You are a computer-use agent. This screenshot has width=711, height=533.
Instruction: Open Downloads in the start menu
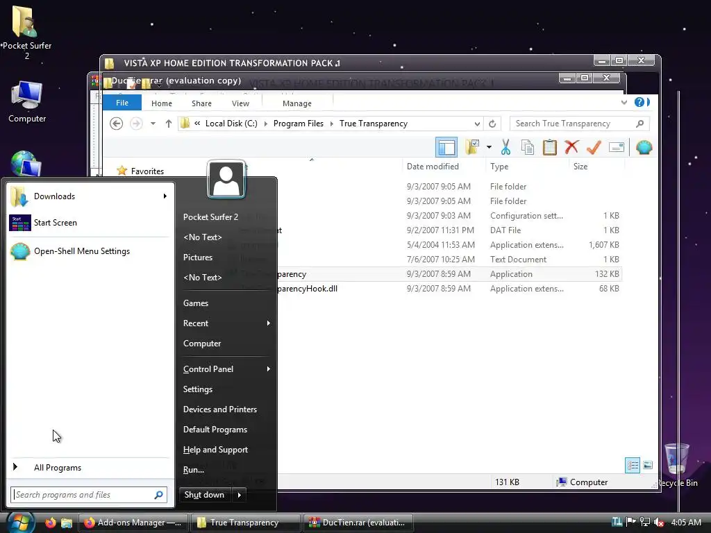pos(90,196)
